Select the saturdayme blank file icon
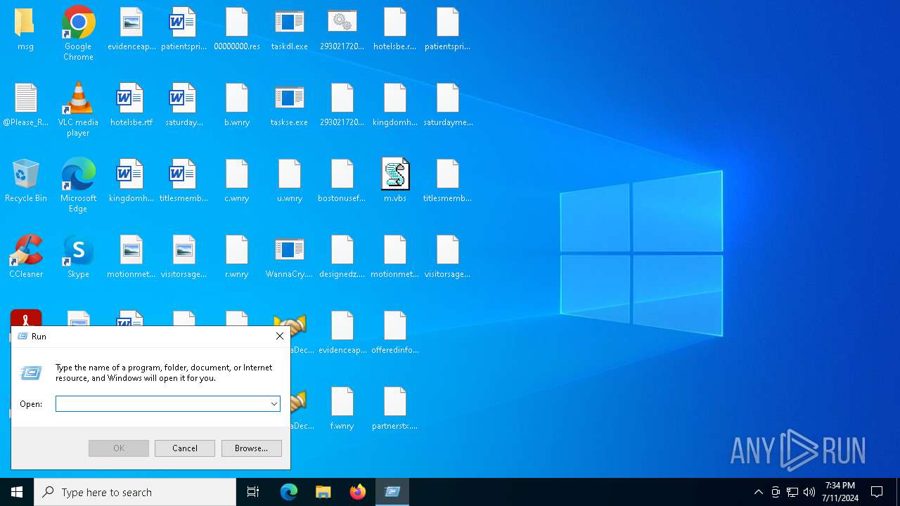The width and height of the screenshot is (900, 506). tap(448, 104)
